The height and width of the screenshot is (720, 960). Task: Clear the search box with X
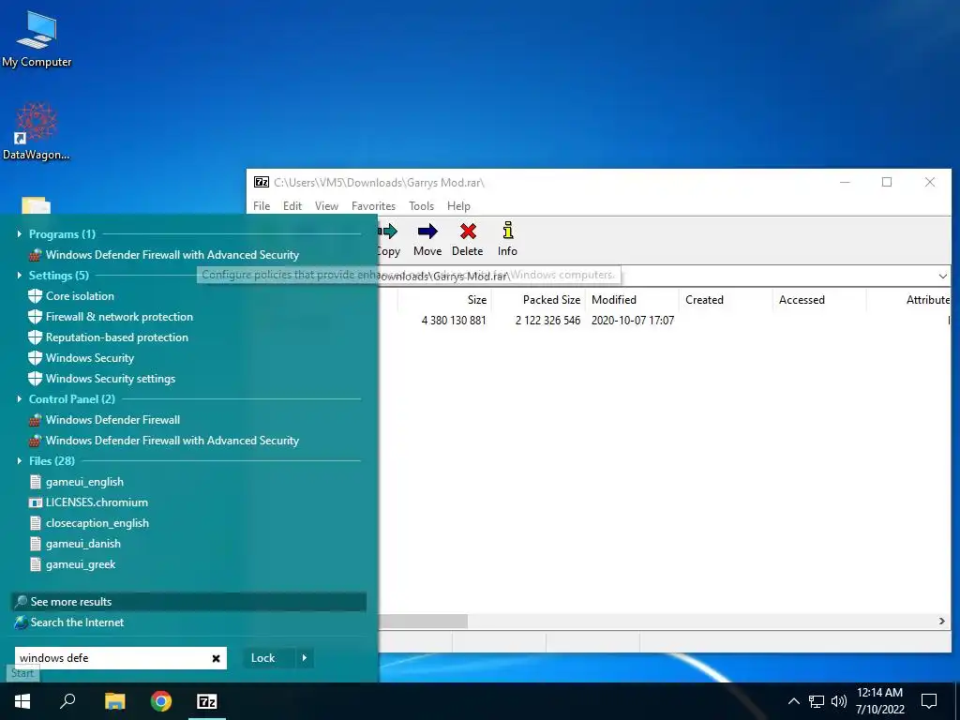217,658
